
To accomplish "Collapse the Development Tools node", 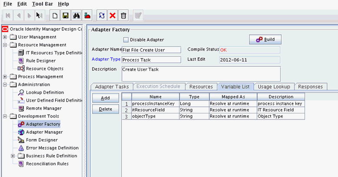I will pos(5,116).
